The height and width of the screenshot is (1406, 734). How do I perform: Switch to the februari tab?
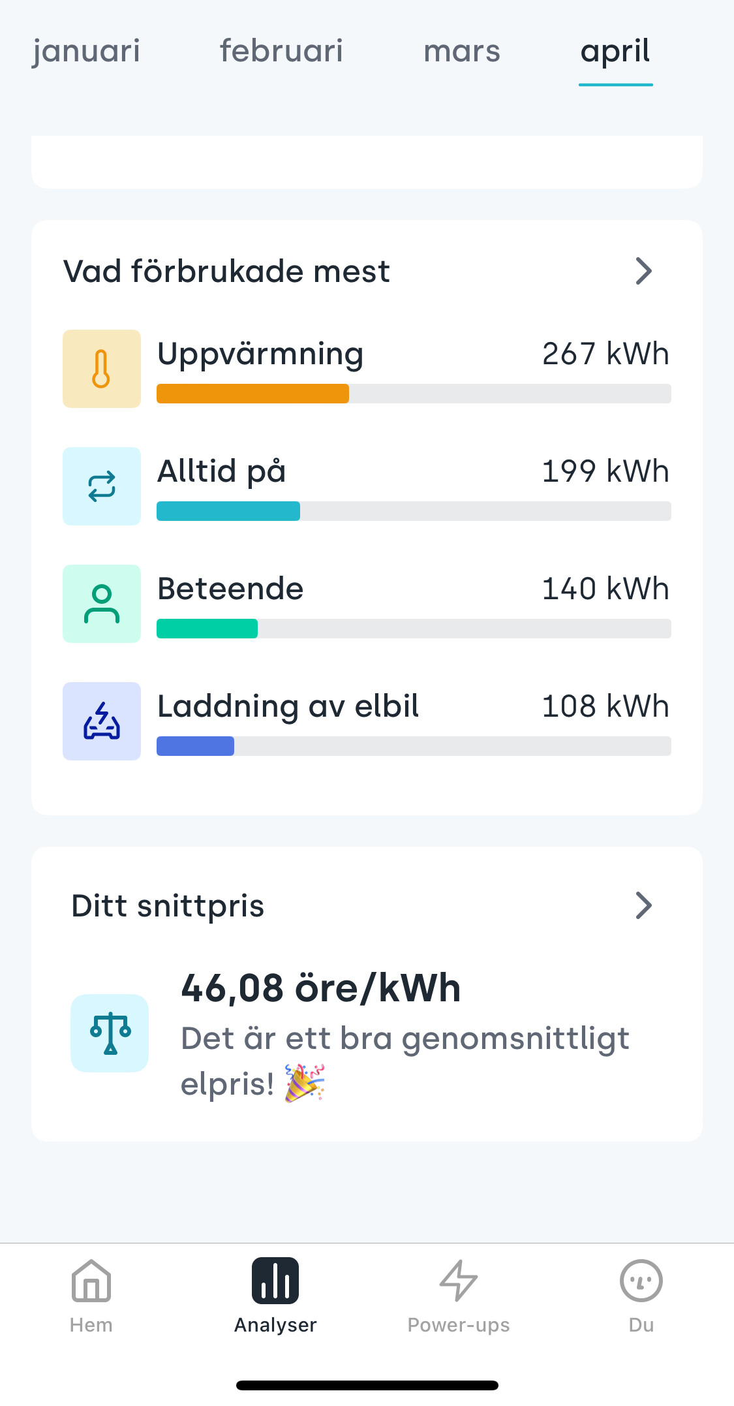pos(281,51)
